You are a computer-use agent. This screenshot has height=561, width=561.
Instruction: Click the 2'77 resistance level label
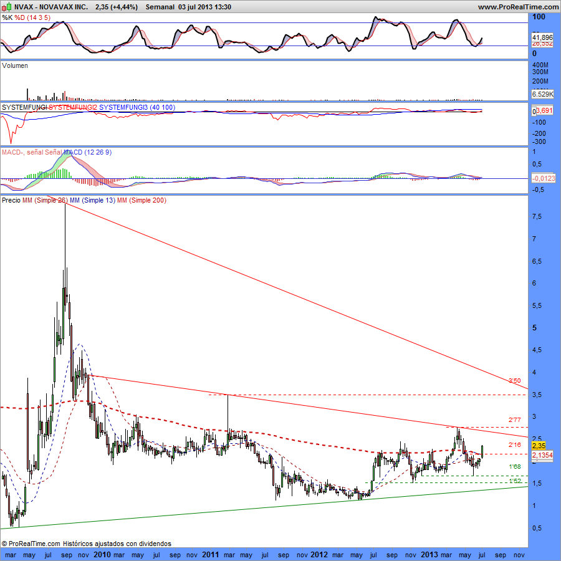coord(514,420)
